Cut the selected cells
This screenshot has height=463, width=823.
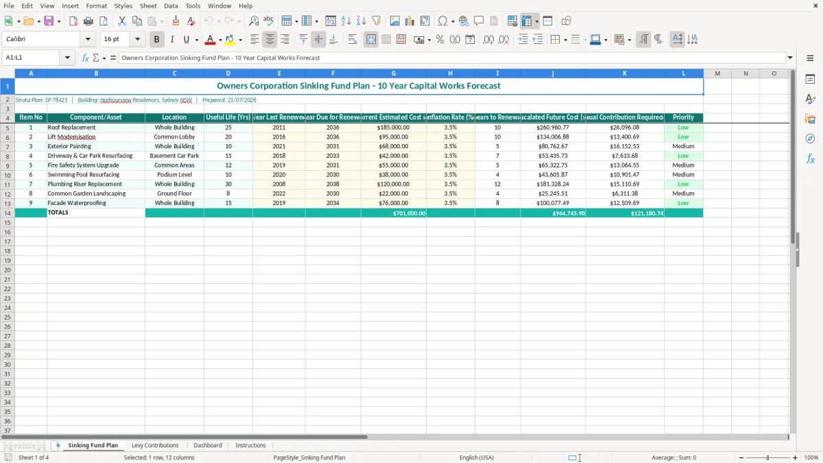click(x=122, y=21)
